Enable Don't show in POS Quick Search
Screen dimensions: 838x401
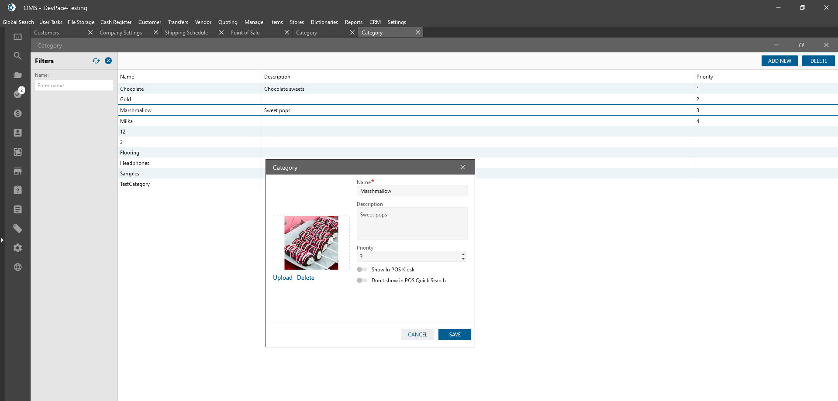pos(362,281)
